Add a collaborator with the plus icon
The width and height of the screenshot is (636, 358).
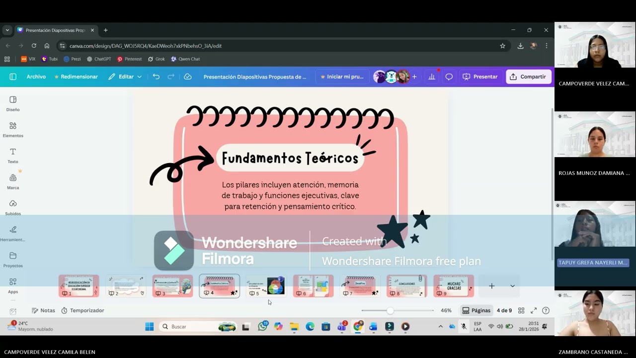tap(414, 77)
